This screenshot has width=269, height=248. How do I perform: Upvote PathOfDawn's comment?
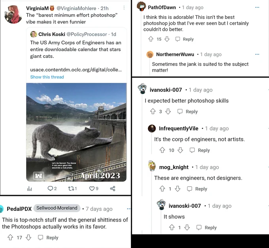tap(151, 39)
